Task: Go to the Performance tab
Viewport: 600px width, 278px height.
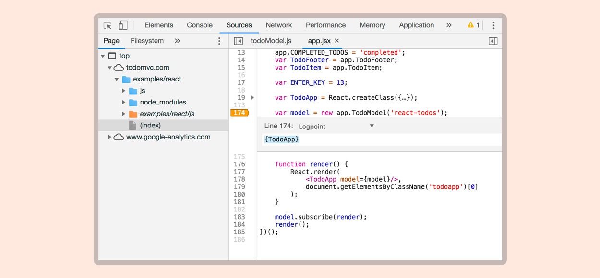Action: pyautogui.click(x=326, y=25)
